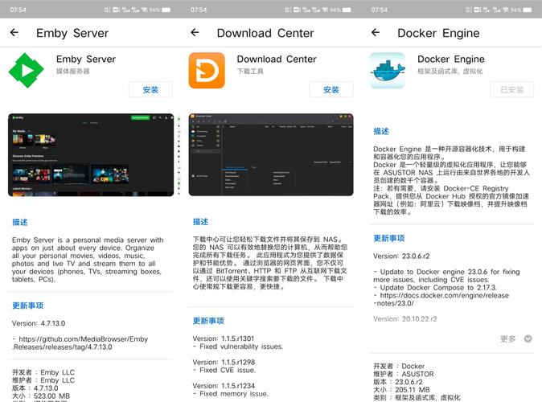
Task: Open the docs.docker.com release notes link
Action: tap(441, 299)
